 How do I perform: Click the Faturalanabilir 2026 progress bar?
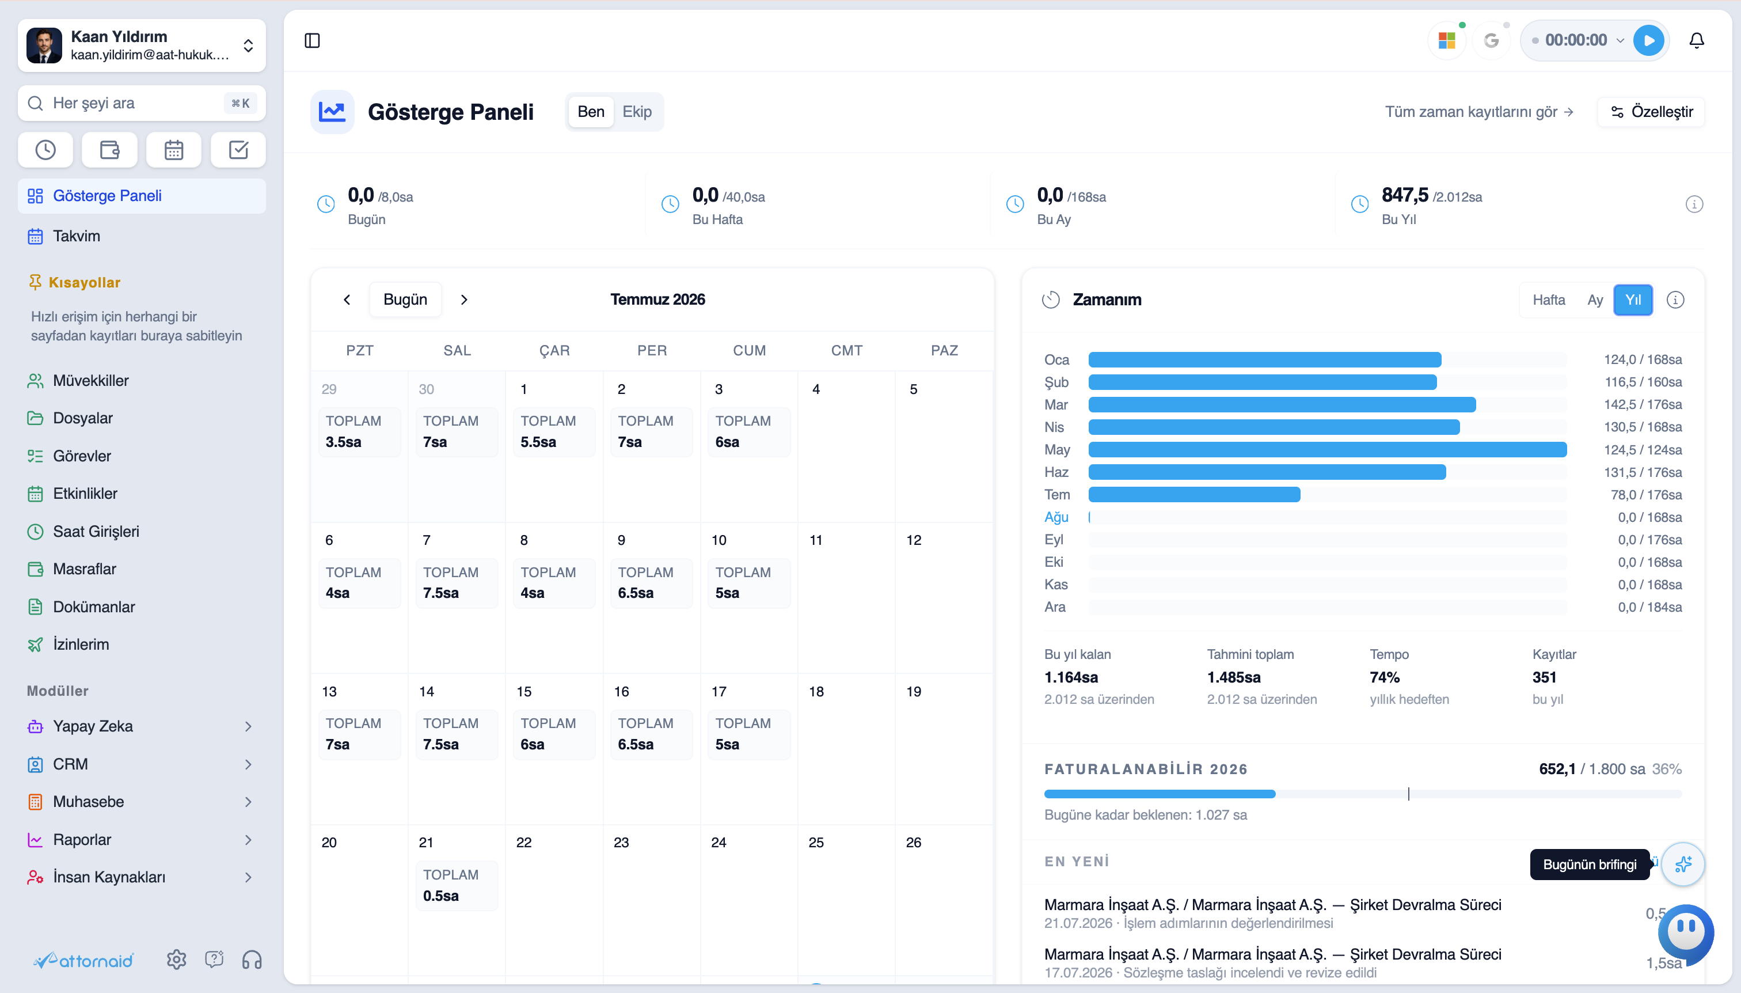(1363, 794)
